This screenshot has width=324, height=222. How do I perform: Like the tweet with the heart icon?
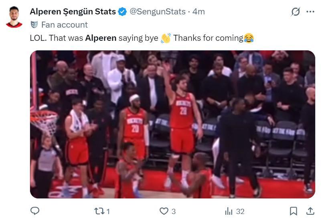click(164, 211)
